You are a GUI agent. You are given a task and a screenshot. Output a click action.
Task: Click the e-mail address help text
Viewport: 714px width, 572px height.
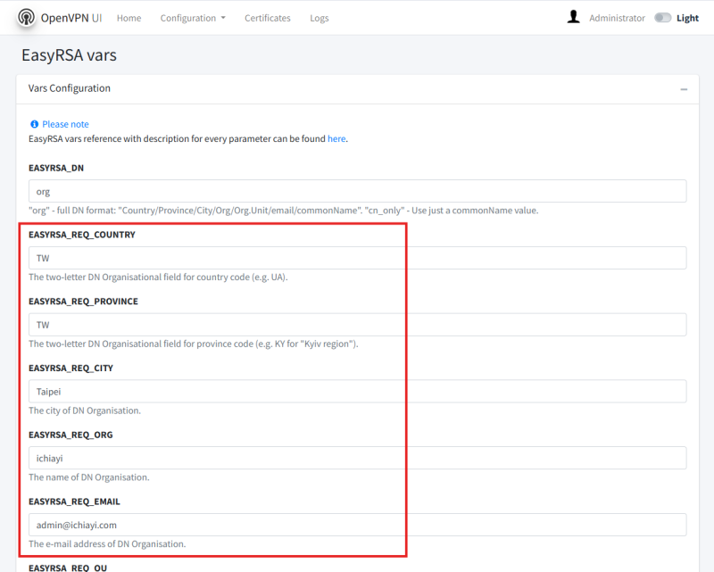click(107, 543)
